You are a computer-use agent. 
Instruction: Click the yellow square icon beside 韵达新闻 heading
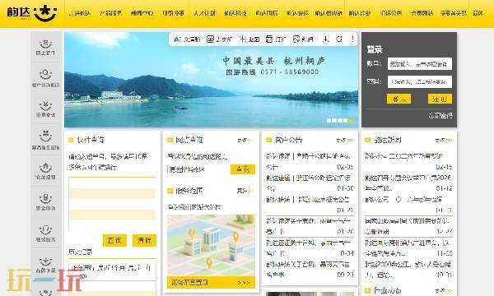coord(367,140)
